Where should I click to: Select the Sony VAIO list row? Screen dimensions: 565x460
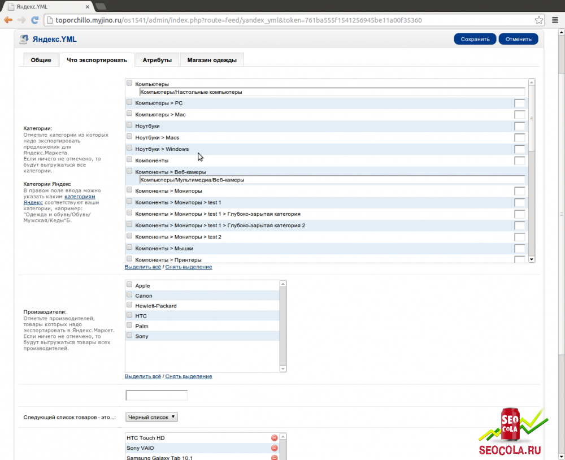click(202, 448)
